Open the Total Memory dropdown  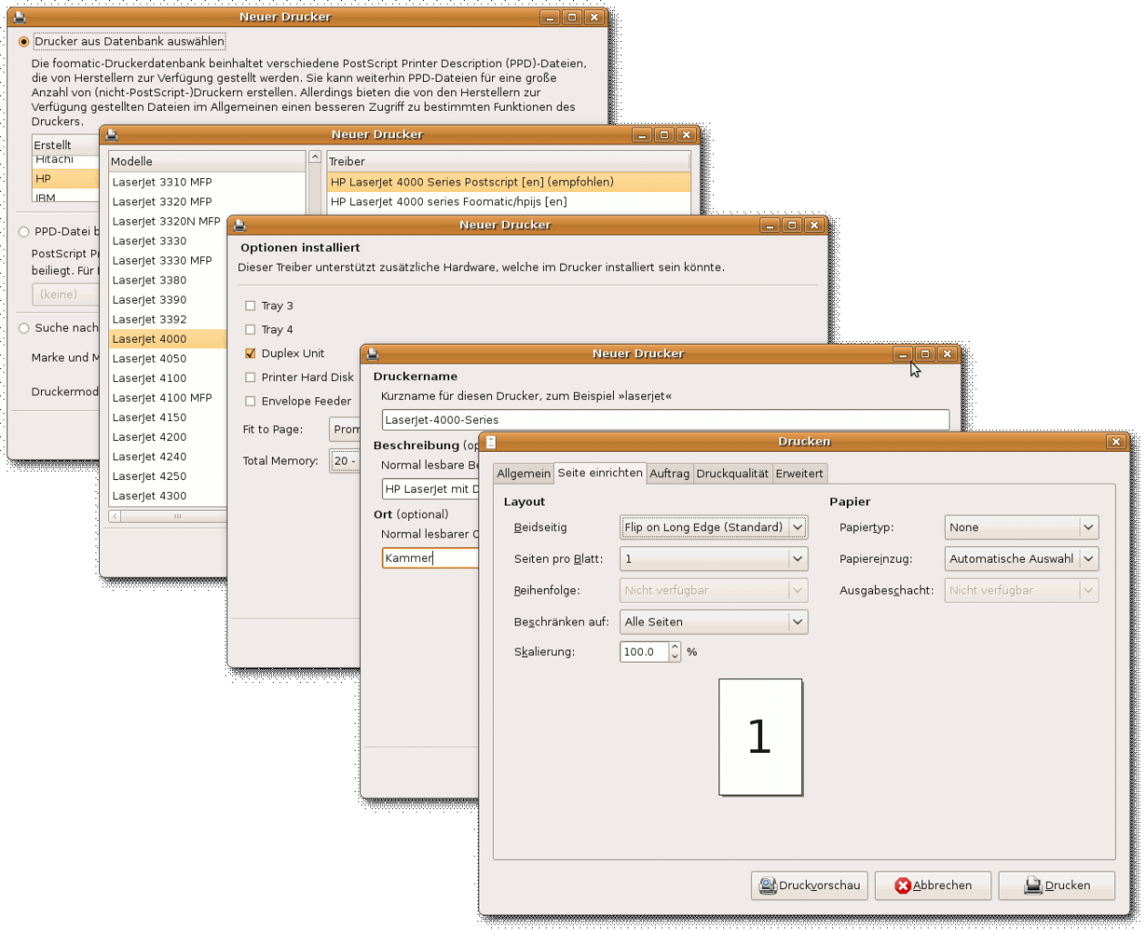[x=345, y=461]
